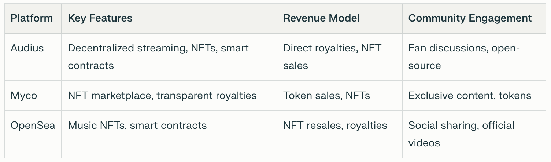The image size is (551, 162).
Task: Click the Revenue Model column header
Action: pos(321,18)
